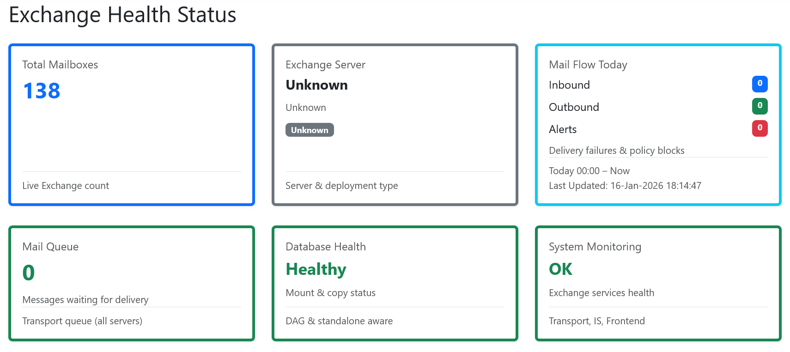Click the green Healthy database status

(x=316, y=269)
